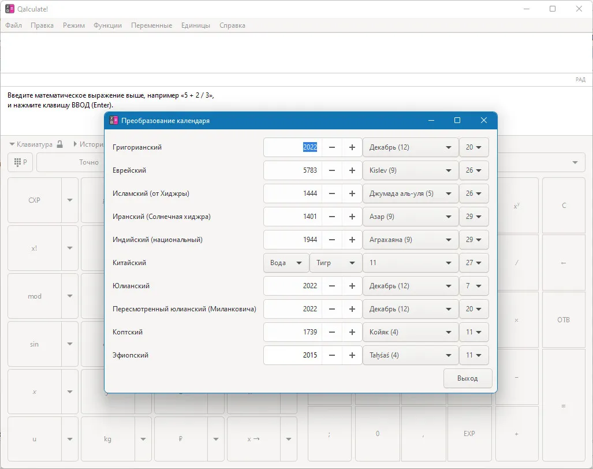
Task: Open Iranian day dropdown
Action: click(x=474, y=217)
